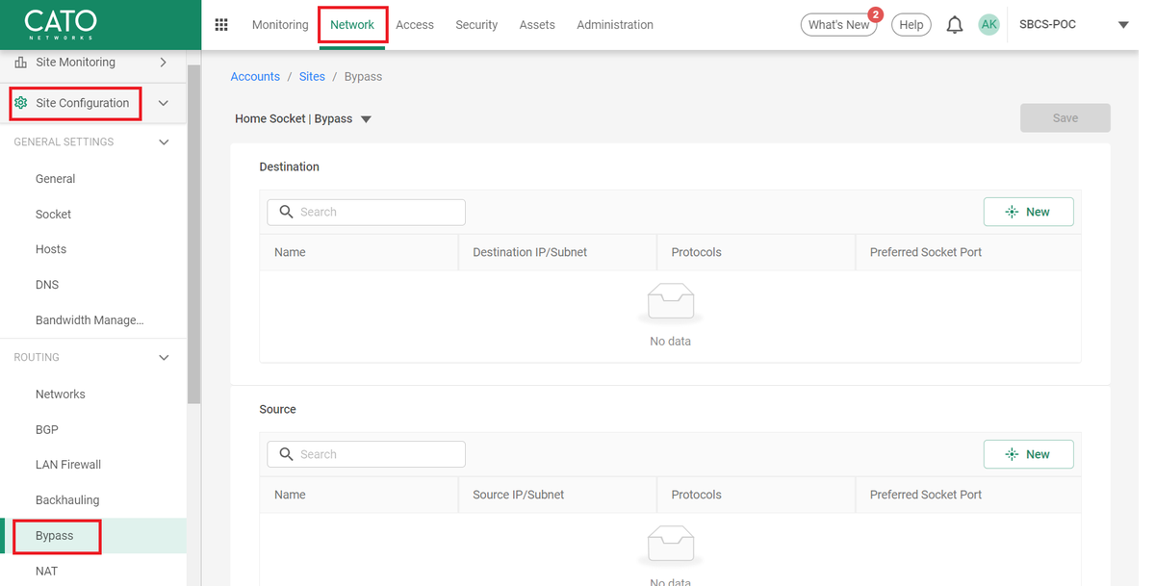Focus the Source search field
The width and height of the screenshot is (1155, 586).
point(366,454)
